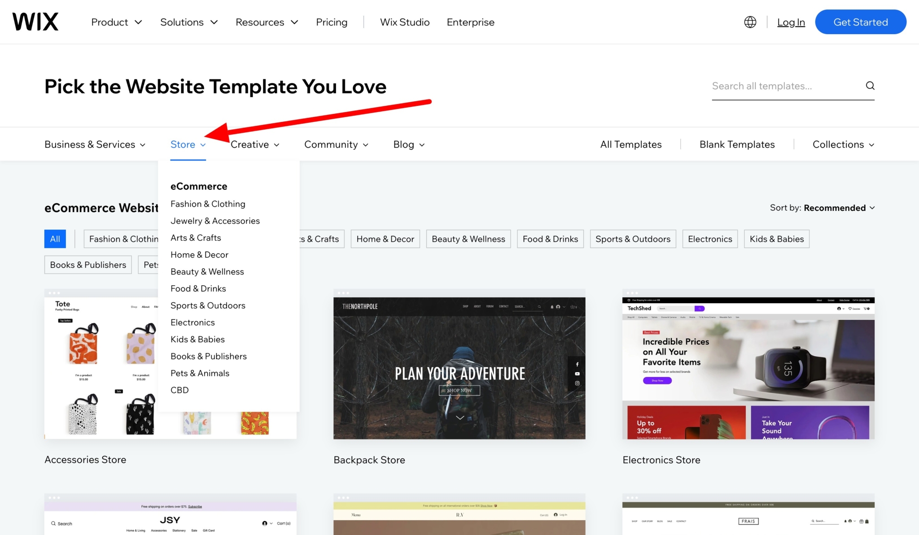Click the user account icon in TechShed preview
919x535 pixels.
pyautogui.click(x=839, y=309)
